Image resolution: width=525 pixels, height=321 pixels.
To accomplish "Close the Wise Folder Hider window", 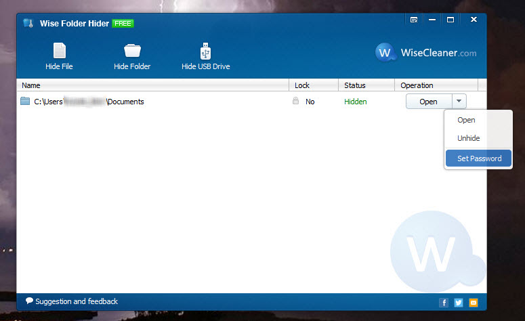I will [x=474, y=20].
